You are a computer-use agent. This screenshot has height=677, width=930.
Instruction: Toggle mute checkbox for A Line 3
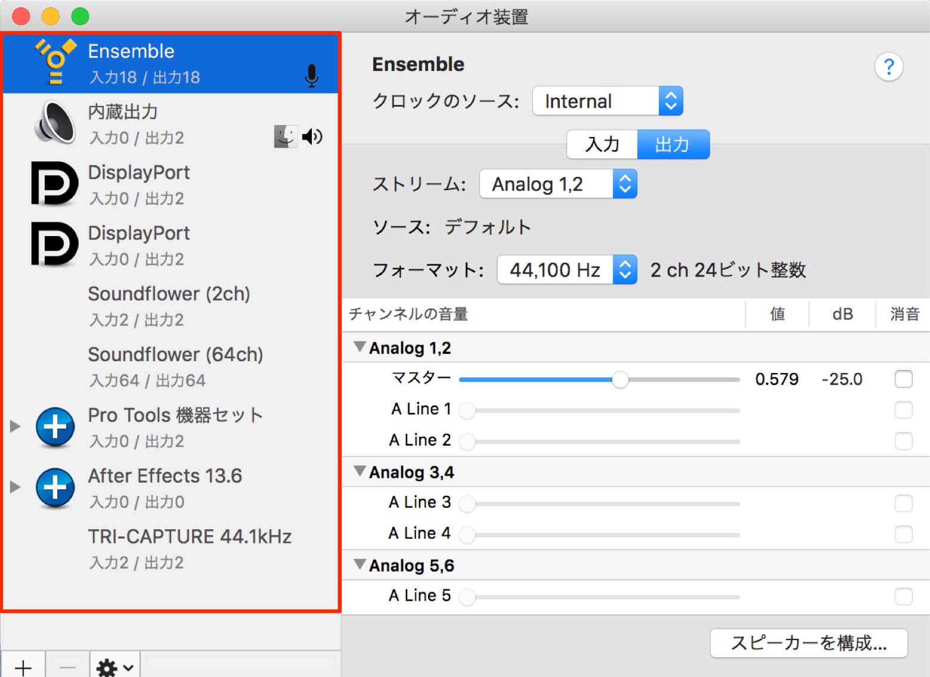coord(904,504)
